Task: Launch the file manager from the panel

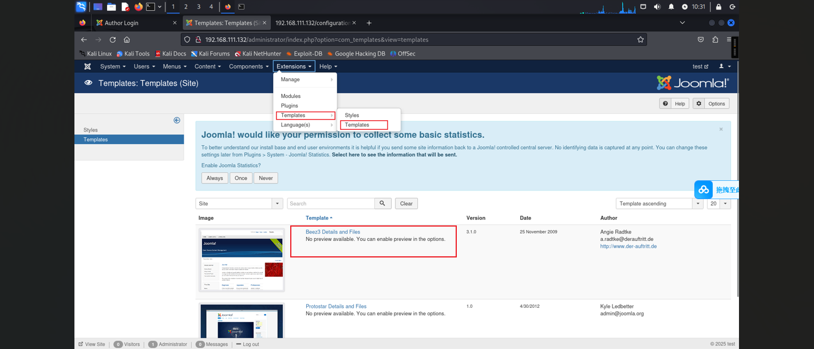Action: 111,7
